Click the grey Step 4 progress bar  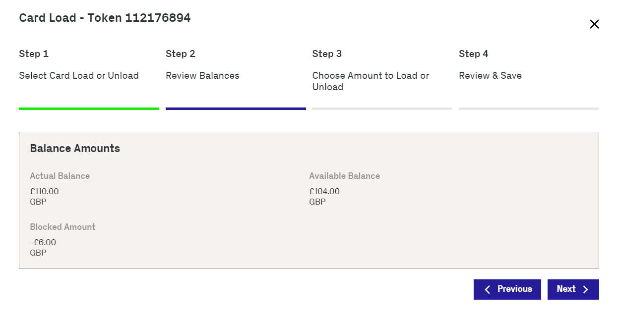point(529,108)
